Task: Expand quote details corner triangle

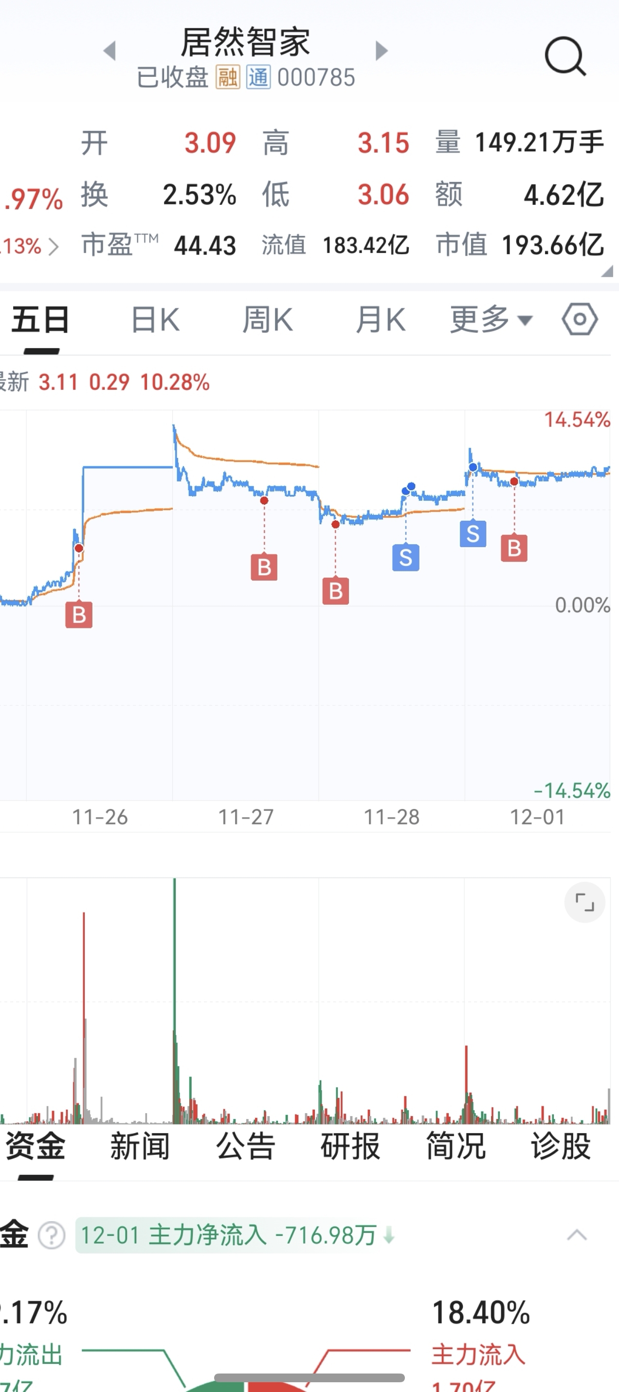Action: pos(607,271)
